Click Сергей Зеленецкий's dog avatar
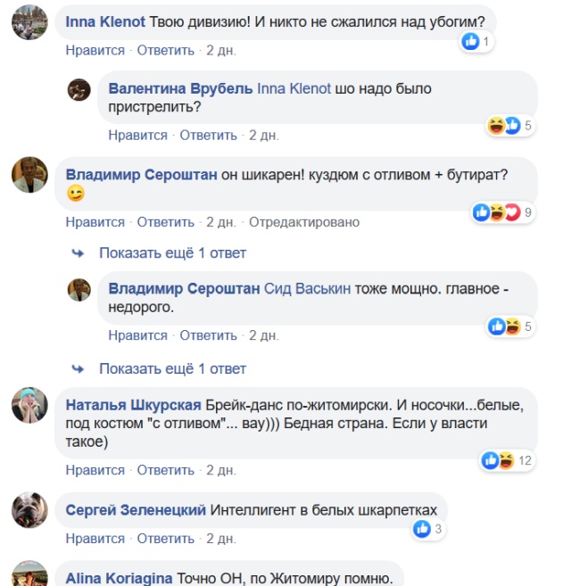This screenshot has height=586, width=571. [x=29, y=511]
